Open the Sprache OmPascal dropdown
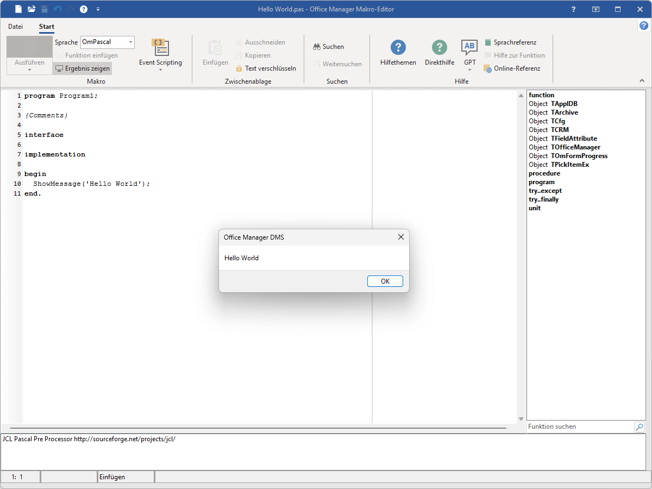 click(130, 42)
